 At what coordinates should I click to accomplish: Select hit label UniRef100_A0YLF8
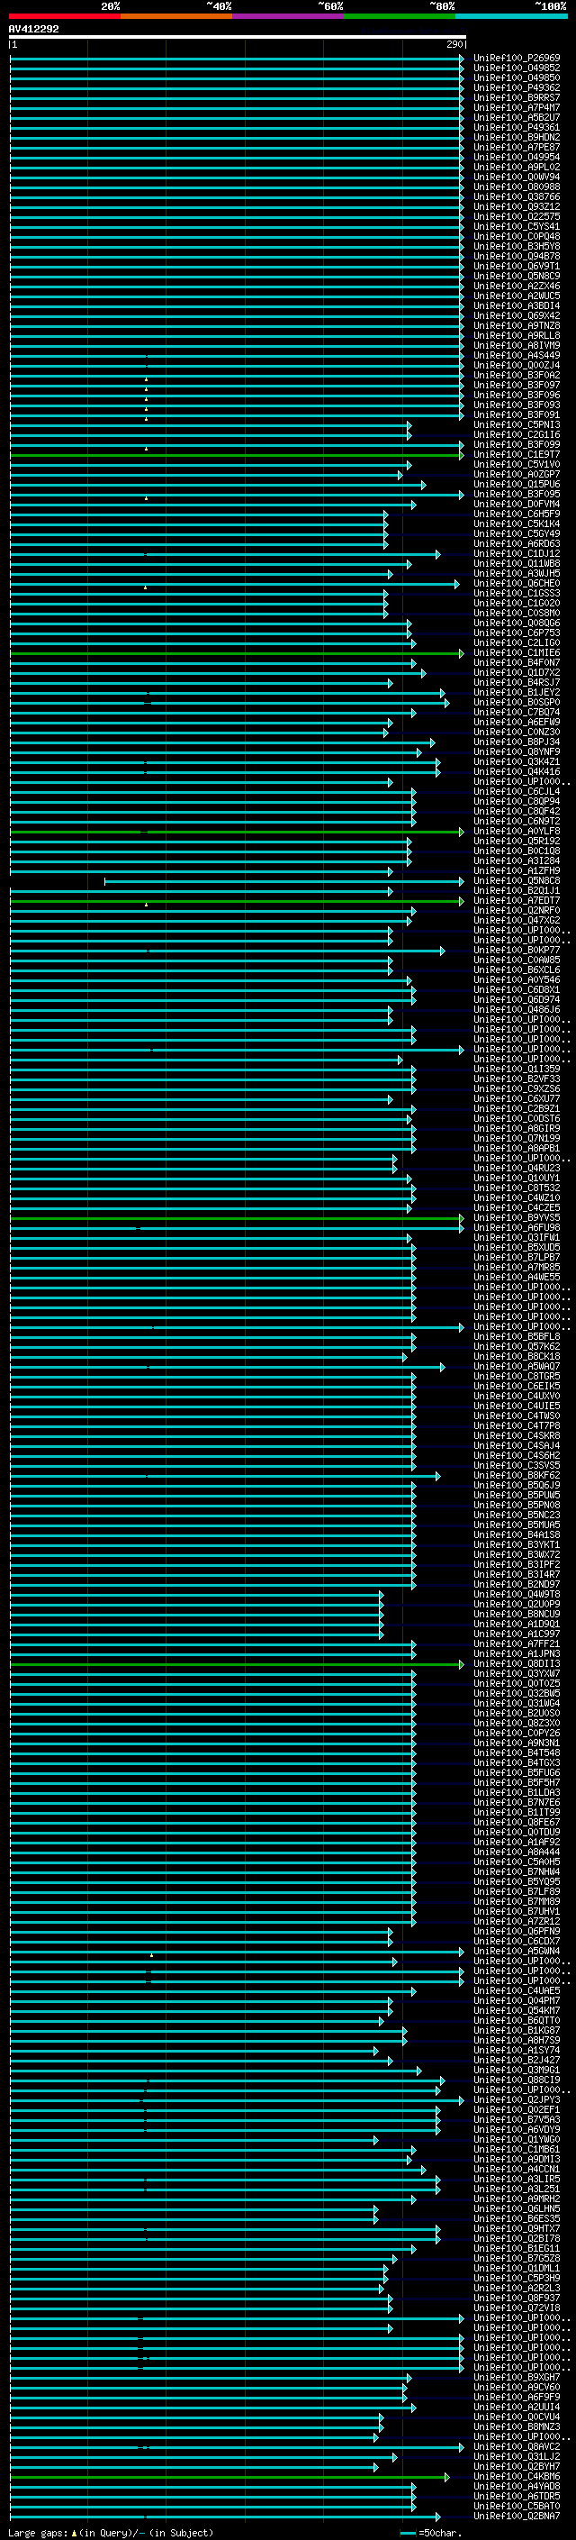coord(516,832)
